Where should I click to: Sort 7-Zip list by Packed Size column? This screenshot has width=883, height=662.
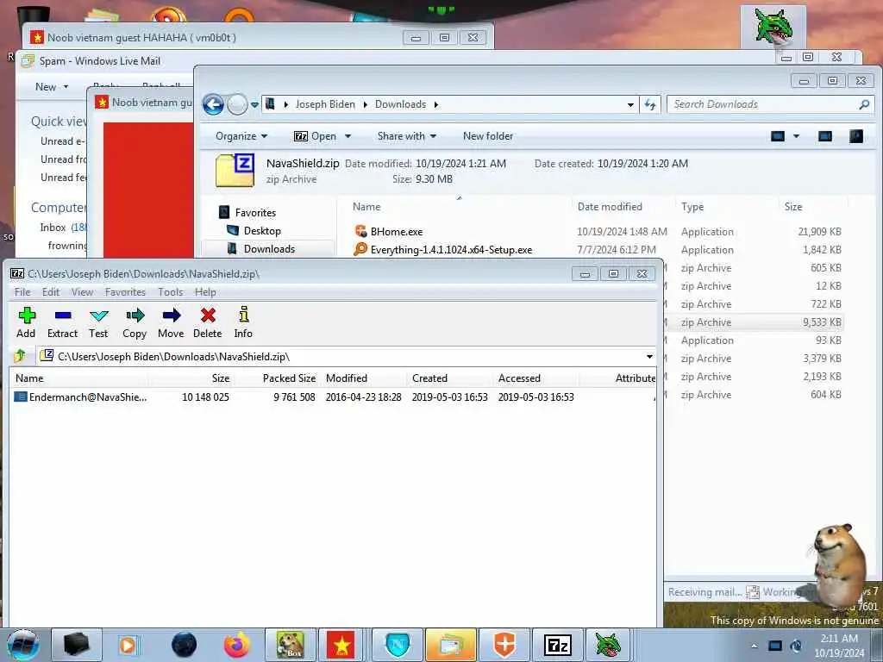(x=278, y=378)
